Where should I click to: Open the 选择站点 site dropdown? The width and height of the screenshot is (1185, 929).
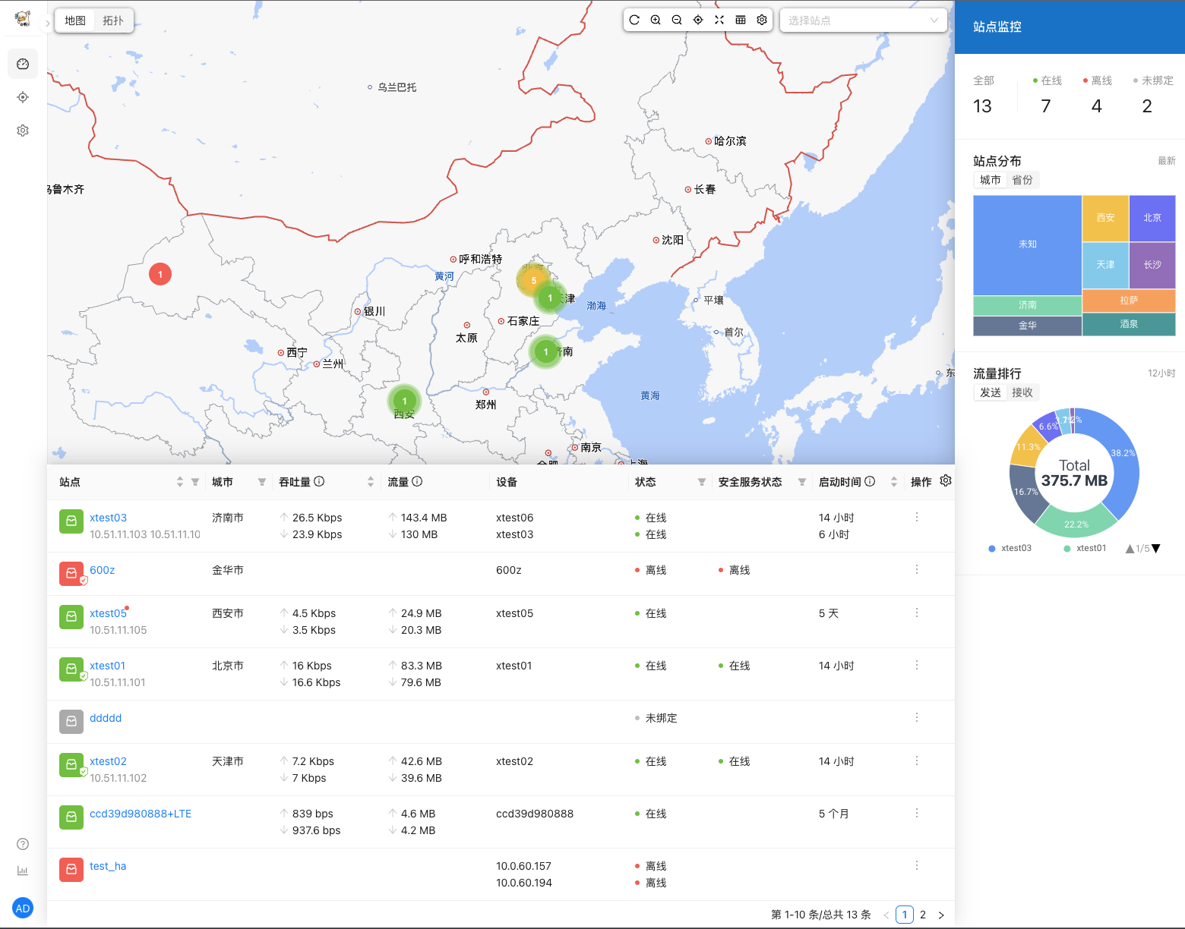click(x=864, y=20)
